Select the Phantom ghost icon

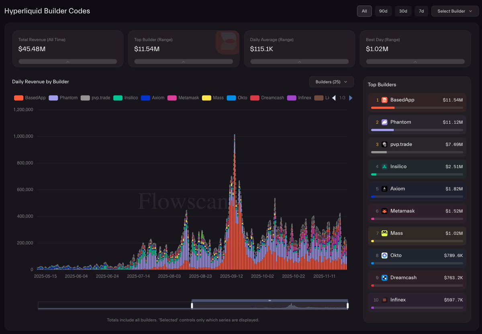pyautogui.click(x=384, y=122)
